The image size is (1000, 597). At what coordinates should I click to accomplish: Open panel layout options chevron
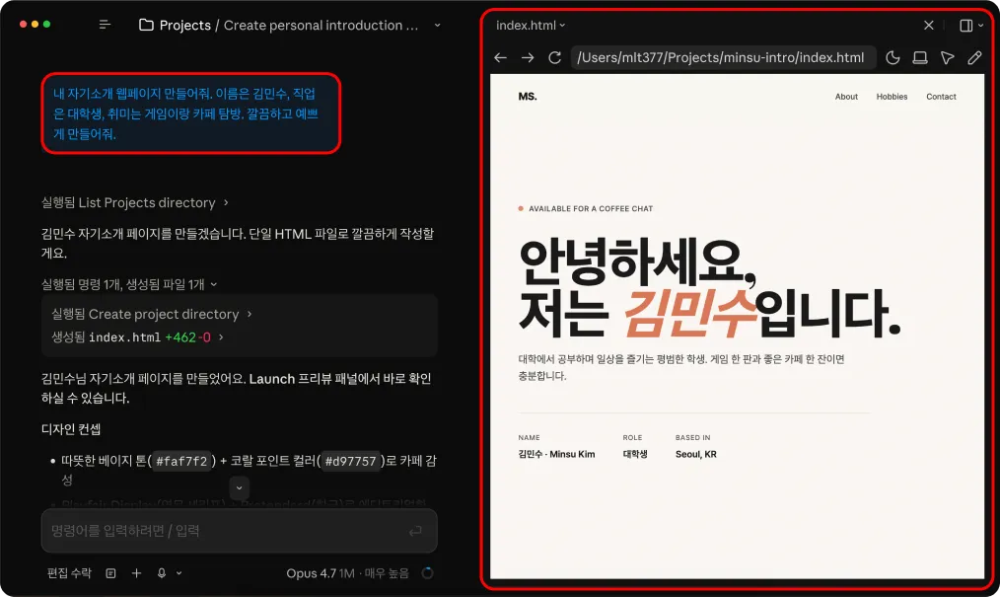[x=981, y=26]
